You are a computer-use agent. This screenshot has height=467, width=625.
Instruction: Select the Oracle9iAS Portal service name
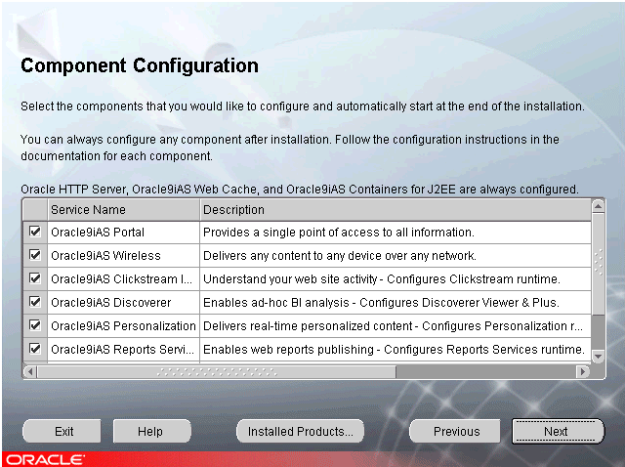124,233
